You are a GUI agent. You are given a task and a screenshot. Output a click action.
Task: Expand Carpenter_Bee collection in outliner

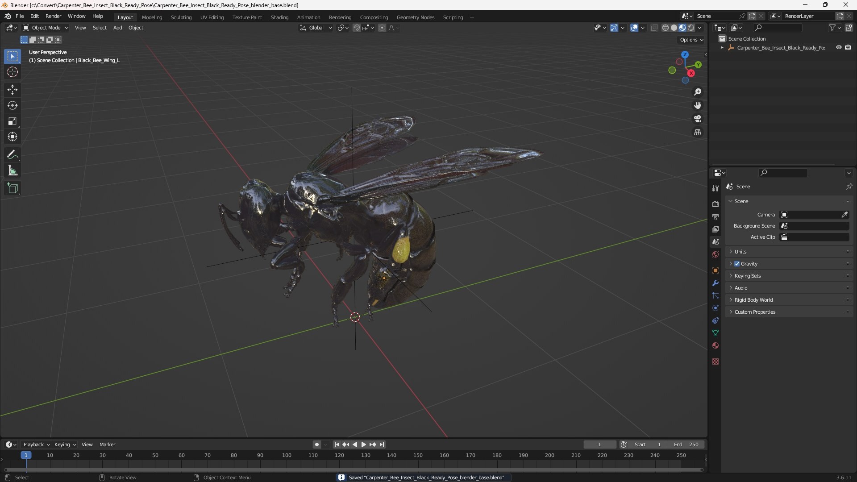[722, 47]
